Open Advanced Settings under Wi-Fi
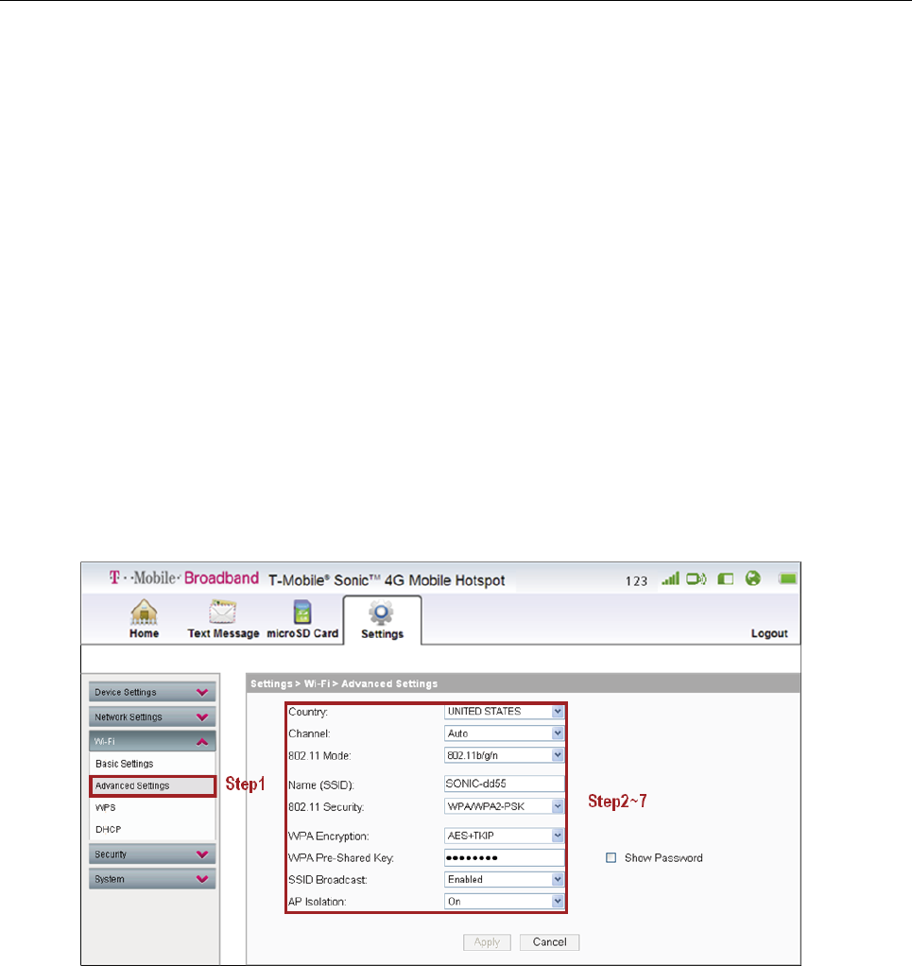 (153, 786)
